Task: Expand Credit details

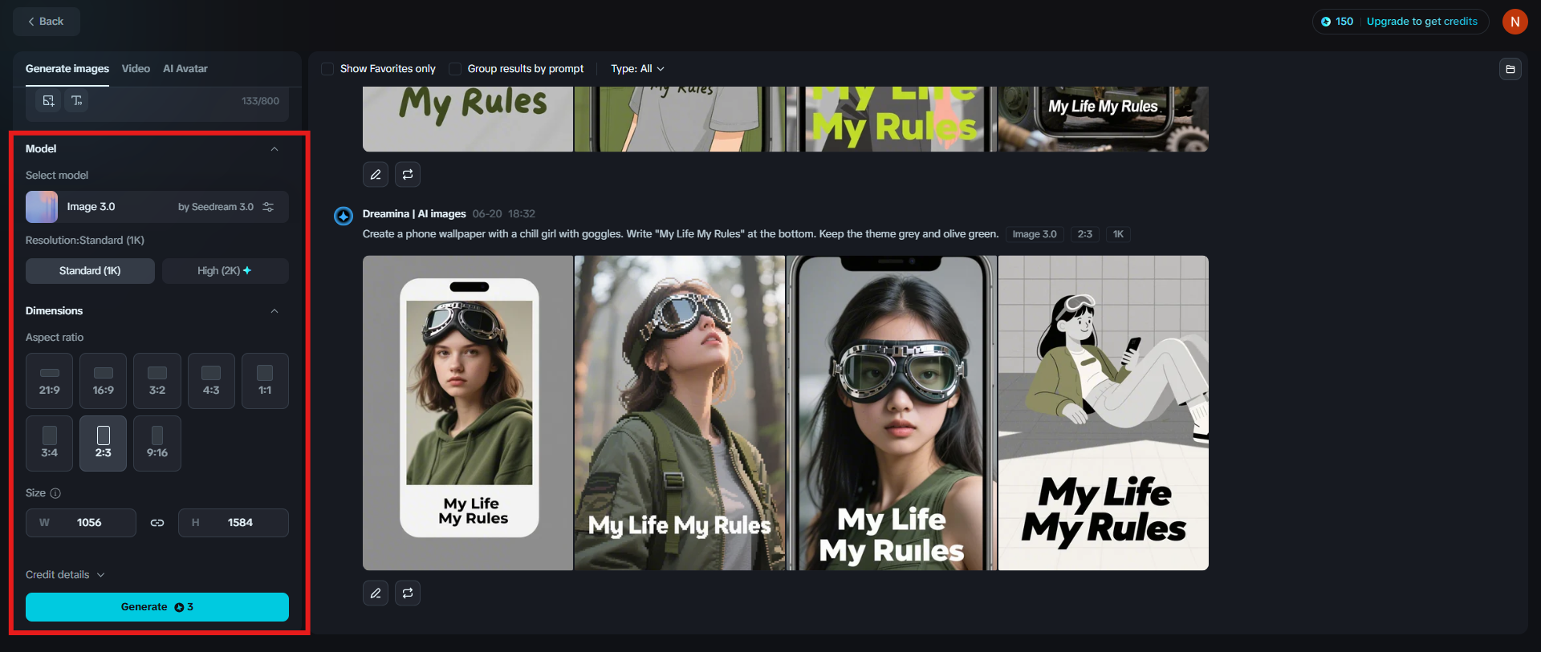Action: pyautogui.click(x=65, y=575)
